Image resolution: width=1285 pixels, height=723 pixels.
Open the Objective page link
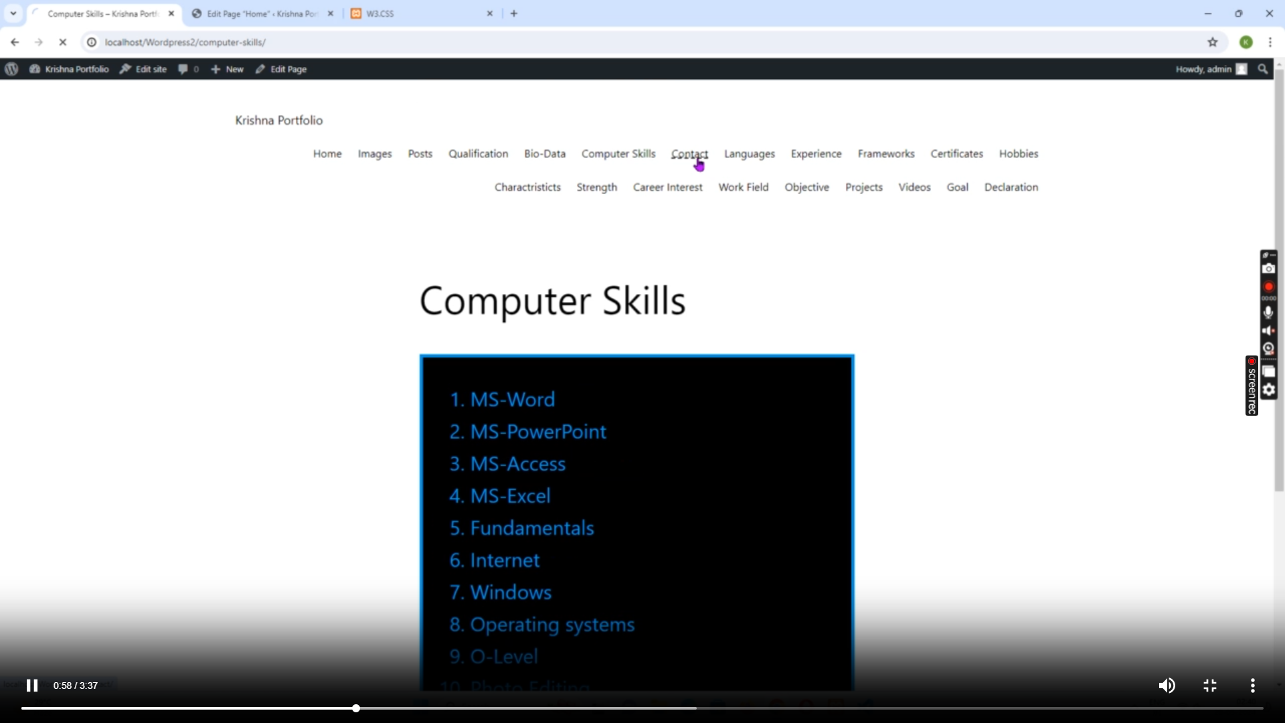[807, 187]
